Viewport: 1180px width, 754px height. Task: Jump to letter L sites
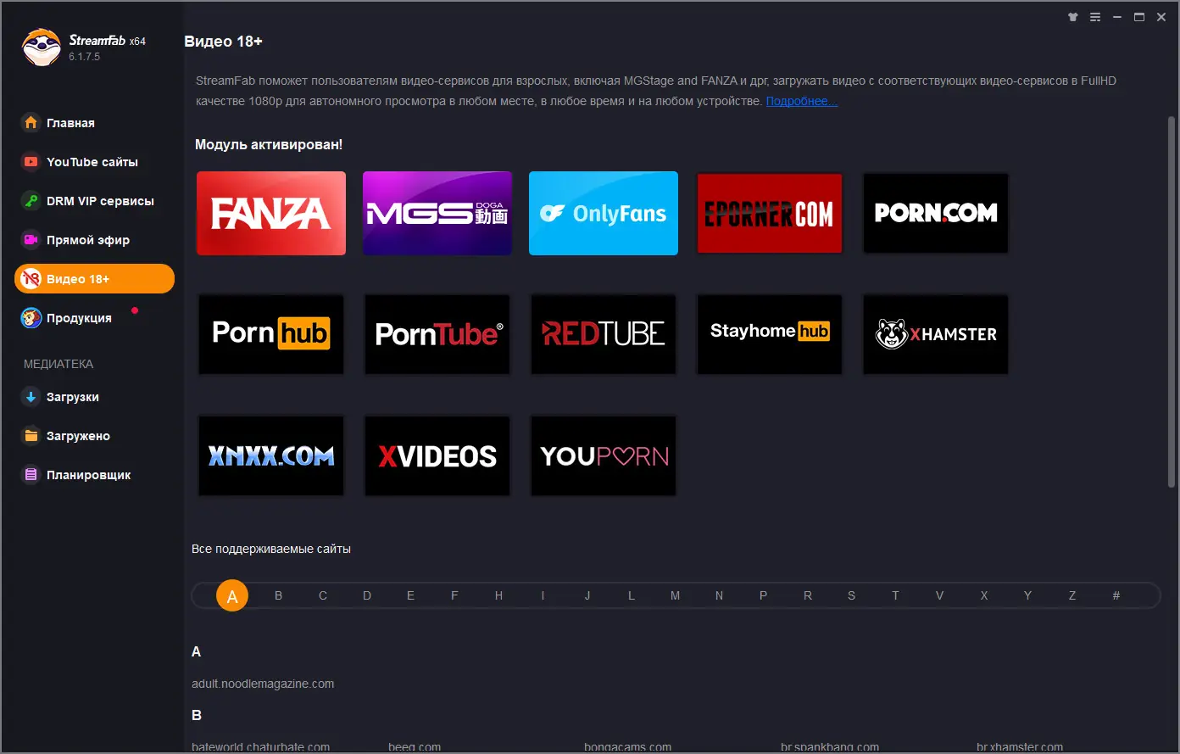pos(632,595)
